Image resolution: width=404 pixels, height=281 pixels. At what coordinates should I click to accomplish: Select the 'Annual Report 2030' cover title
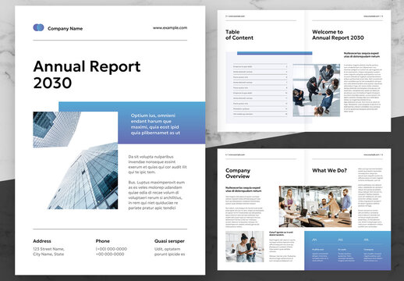click(x=87, y=74)
